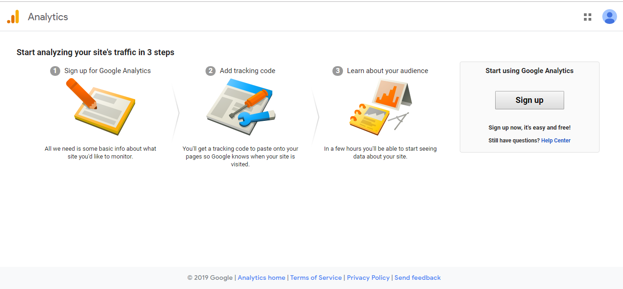Viewport: 623px width, 289px height.
Task: Open the Terms of Service link
Action: (x=316, y=278)
